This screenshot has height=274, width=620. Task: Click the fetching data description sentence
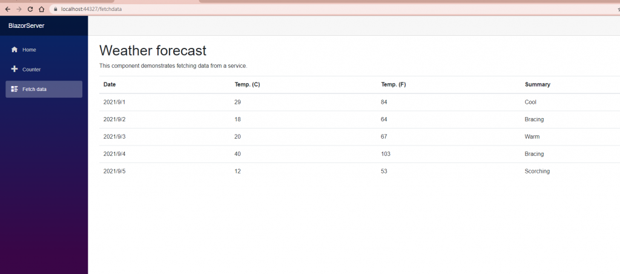coord(173,65)
